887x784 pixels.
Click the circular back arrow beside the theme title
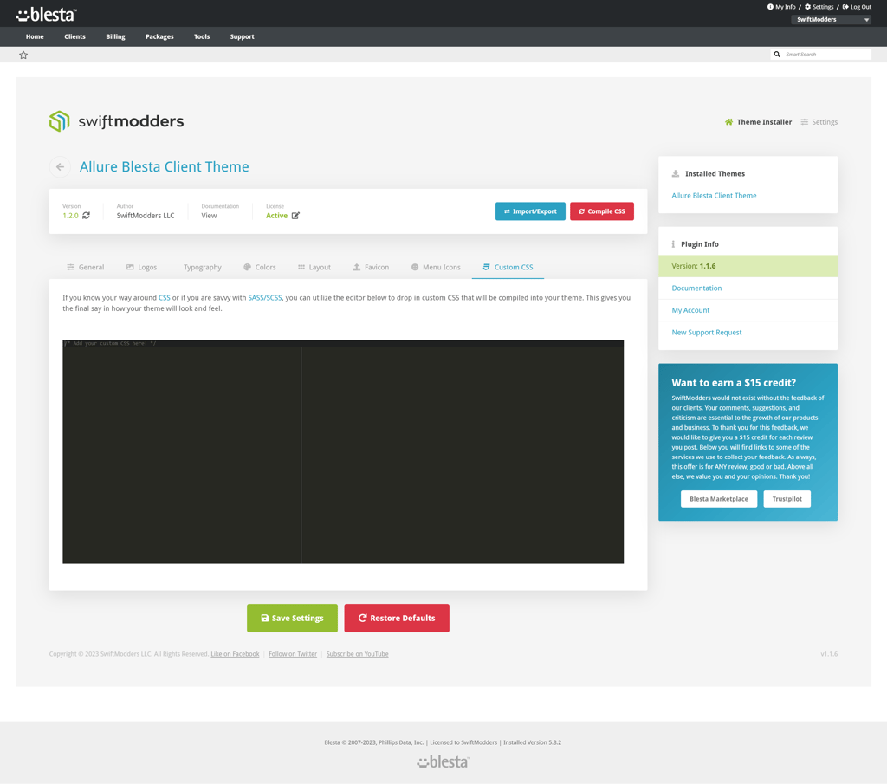coord(59,166)
